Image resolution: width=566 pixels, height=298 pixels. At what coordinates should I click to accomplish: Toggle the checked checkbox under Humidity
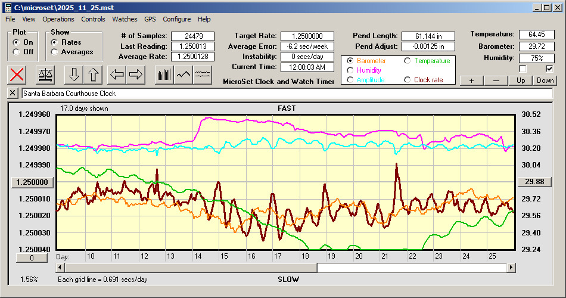click(549, 69)
